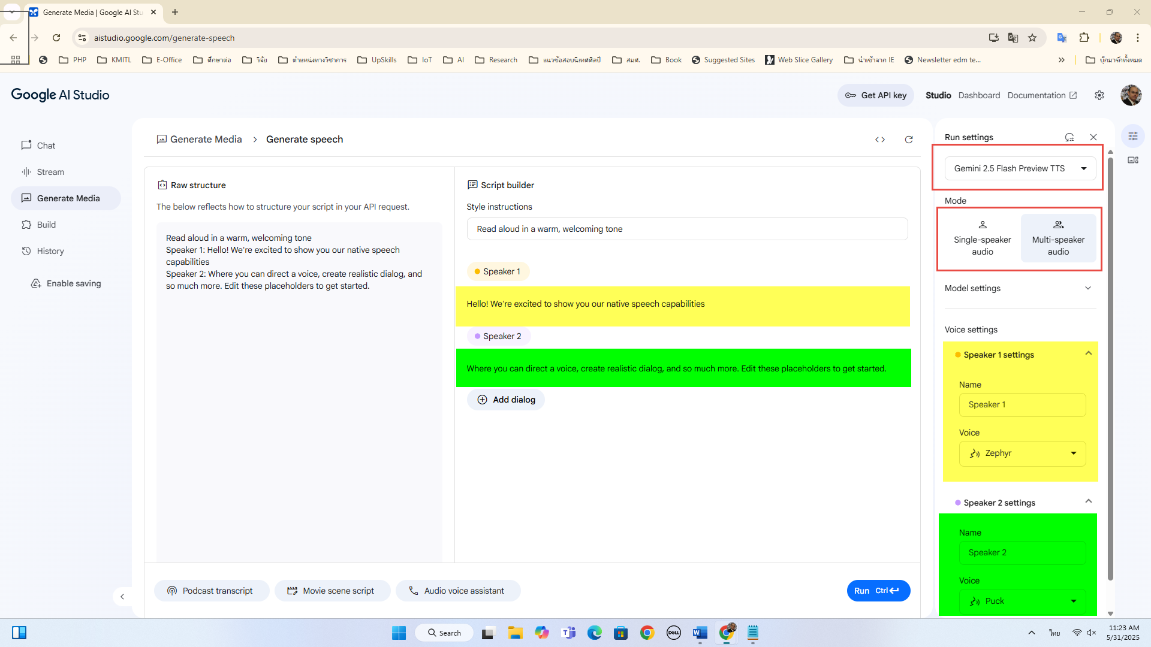The image size is (1151, 647).
Task: Open the browser extensions puzzle icon
Action: point(1084,38)
